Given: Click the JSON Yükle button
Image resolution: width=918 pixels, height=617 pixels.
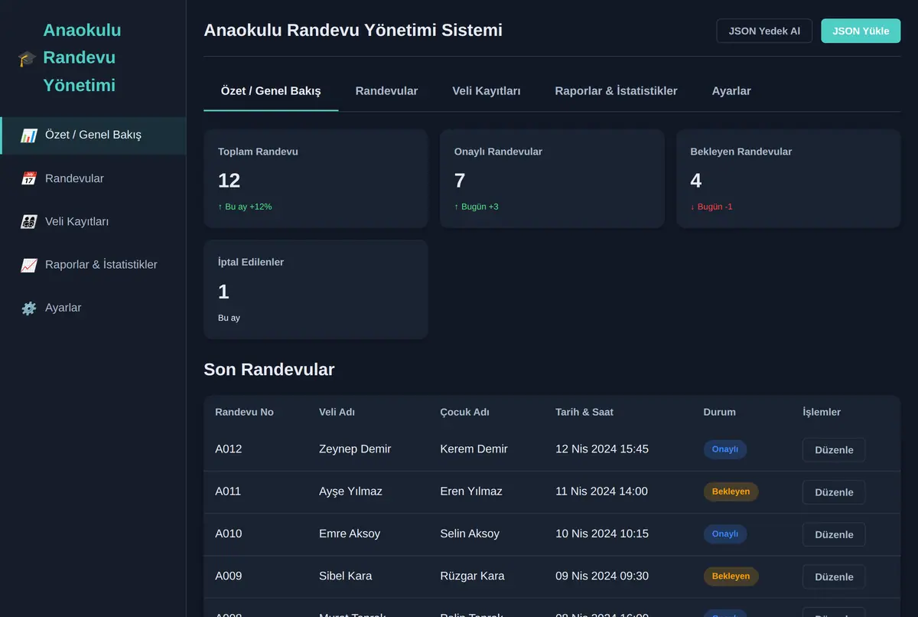Looking at the screenshot, I should coord(861,31).
